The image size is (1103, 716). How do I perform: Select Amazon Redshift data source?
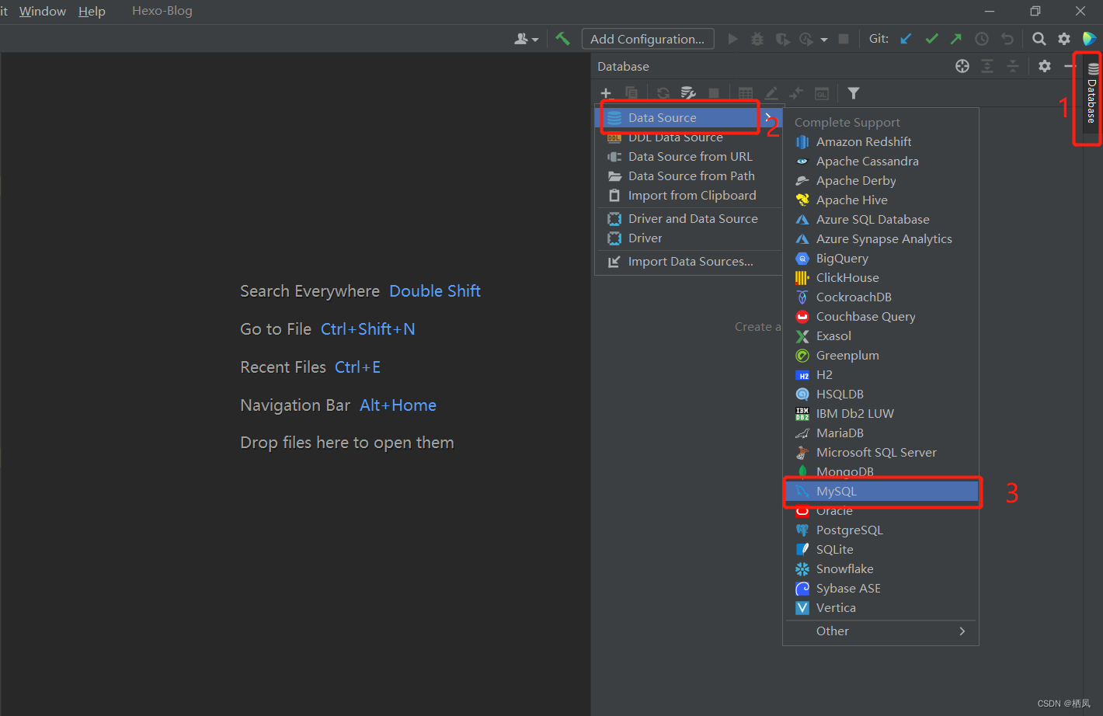pos(881,141)
